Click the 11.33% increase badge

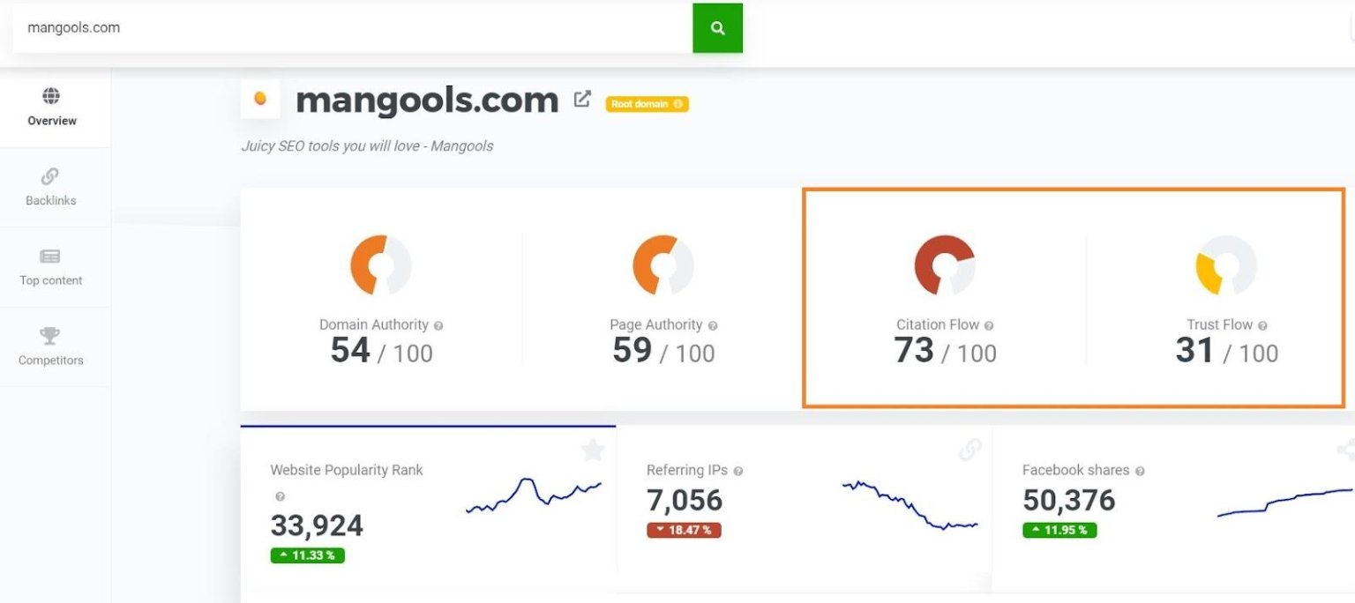point(307,555)
